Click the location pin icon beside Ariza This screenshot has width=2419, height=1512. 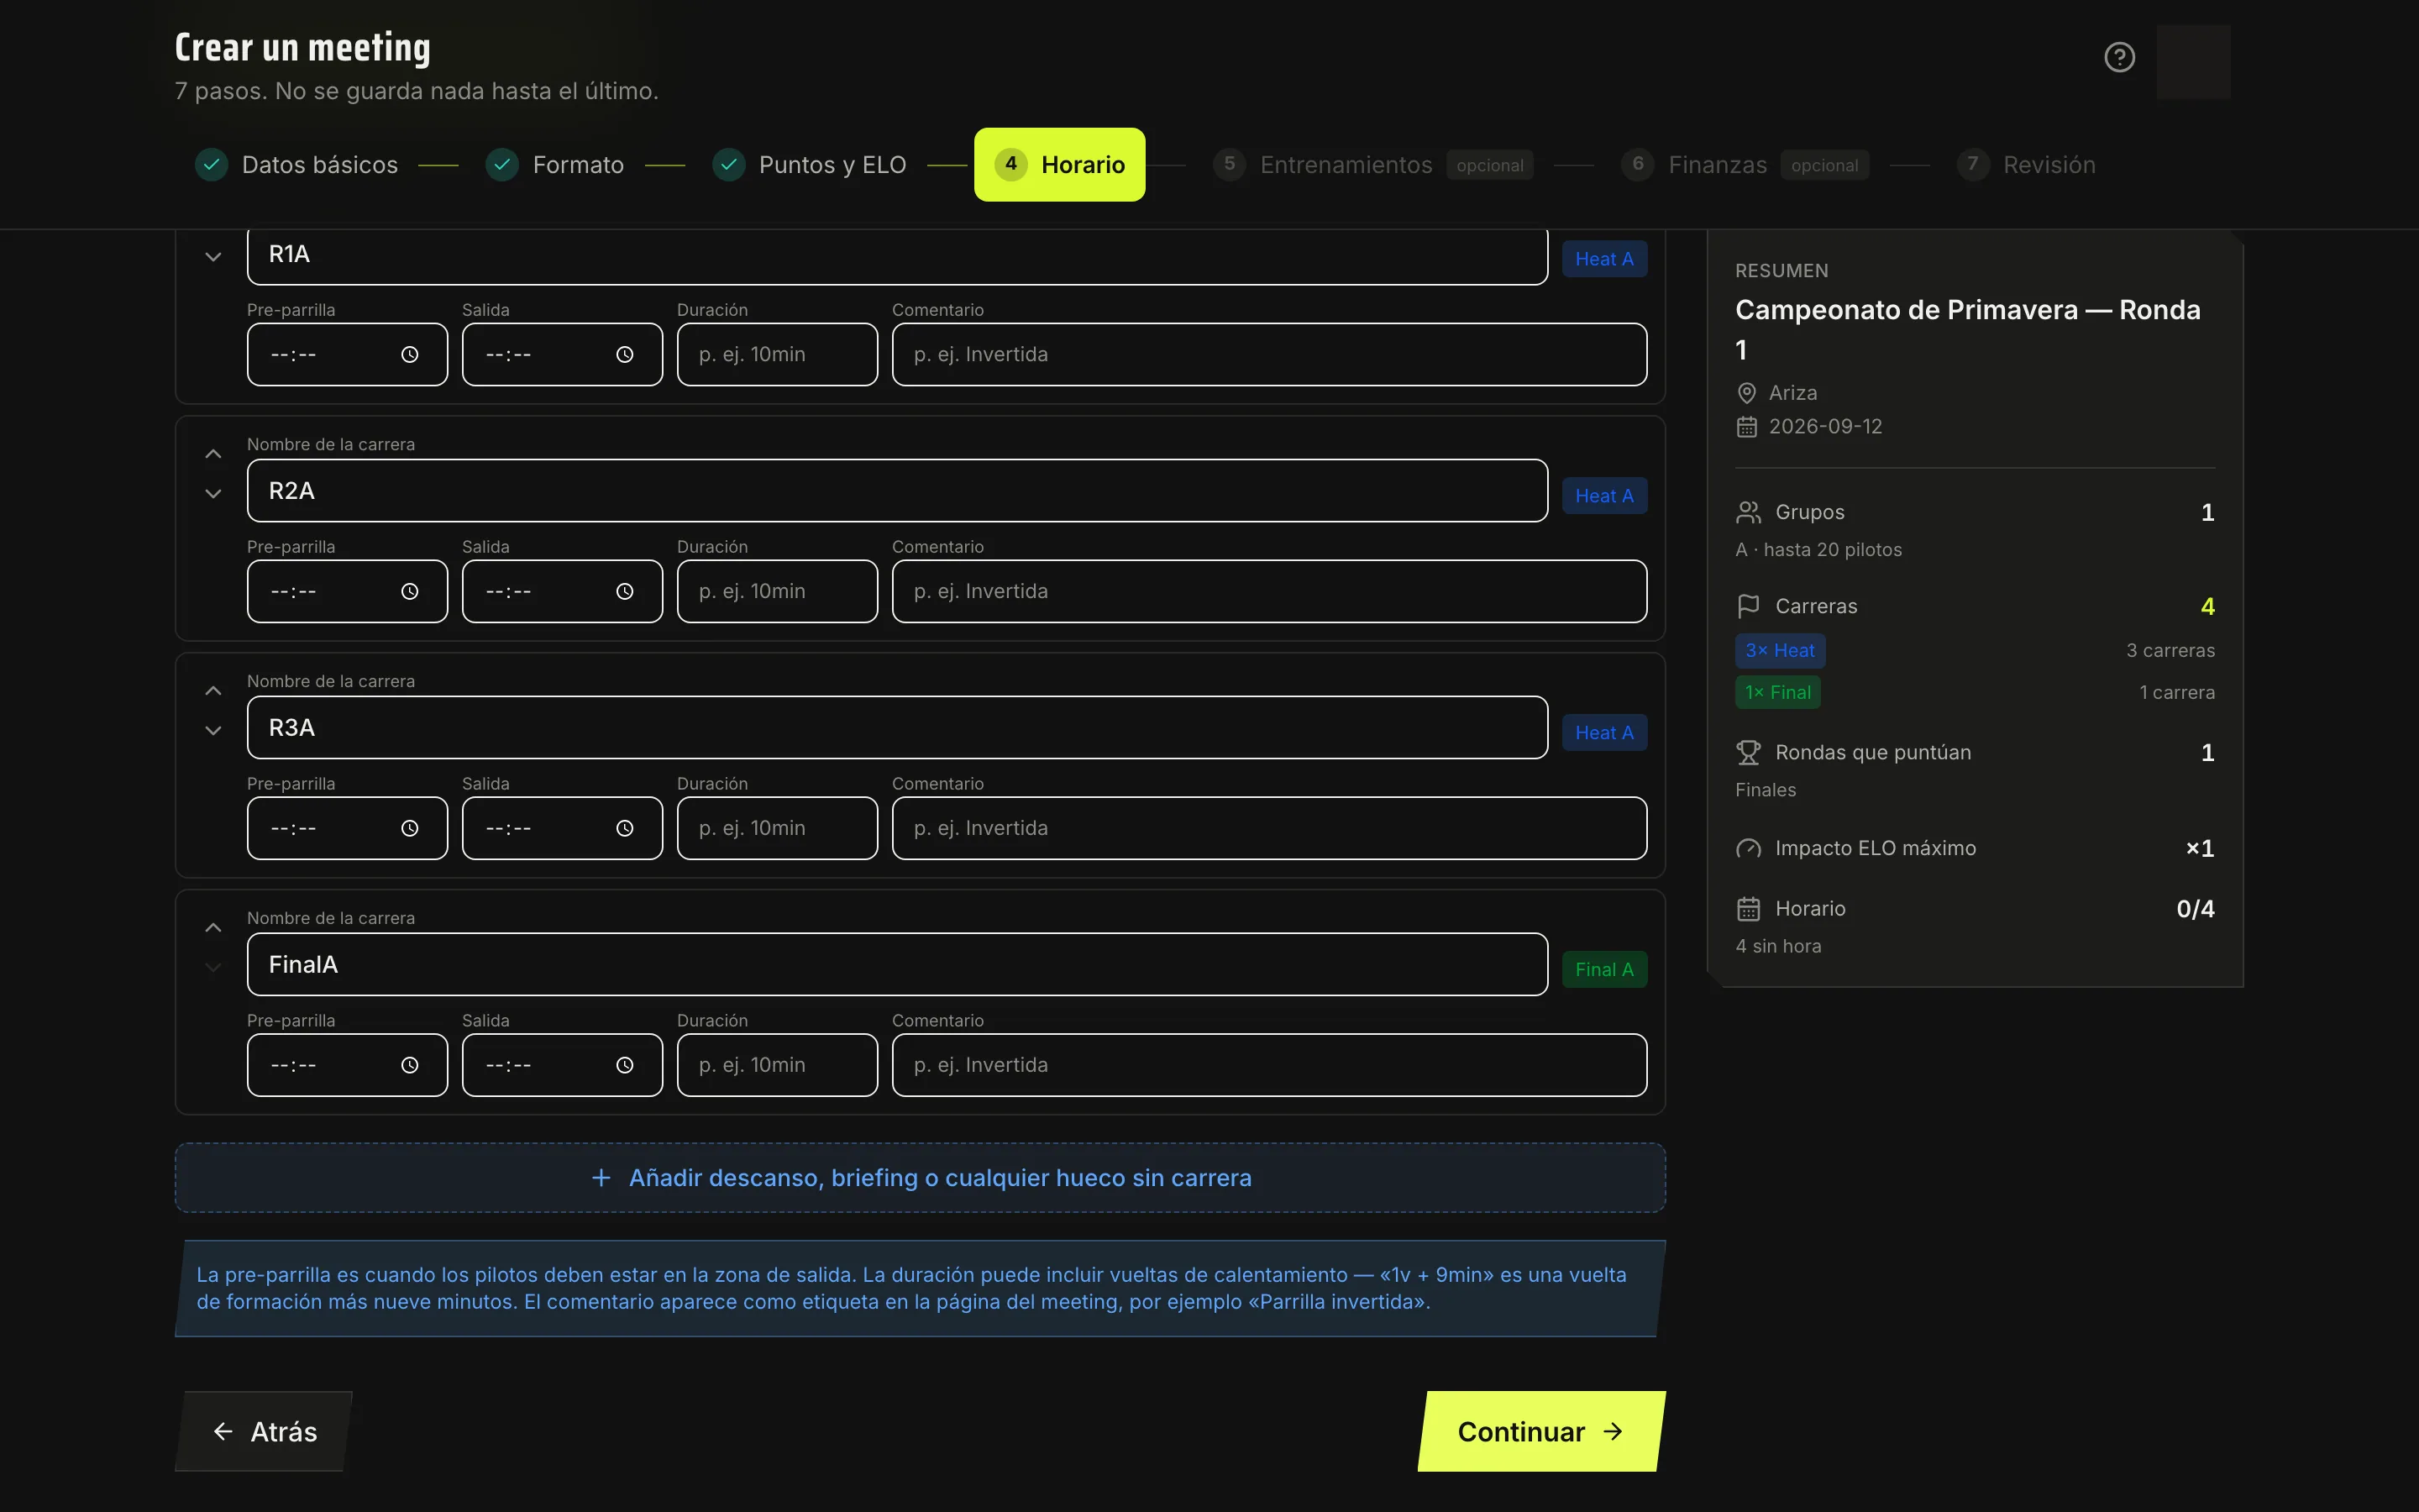pyautogui.click(x=1746, y=393)
